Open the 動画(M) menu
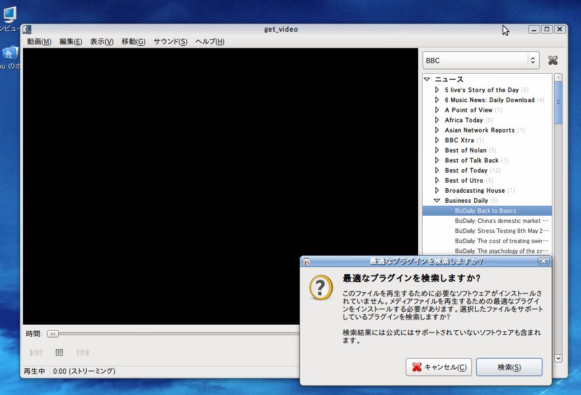 (x=39, y=41)
